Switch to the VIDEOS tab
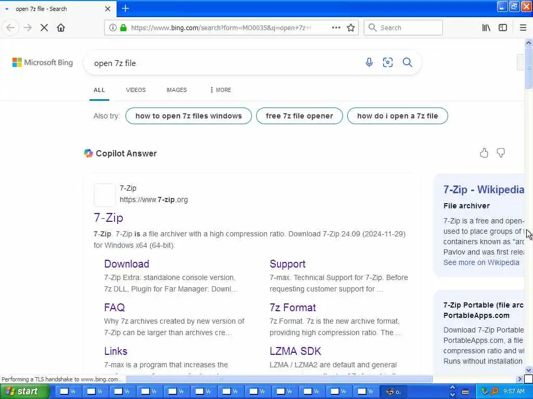This screenshot has height=399, width=533. tap(136, 90)
